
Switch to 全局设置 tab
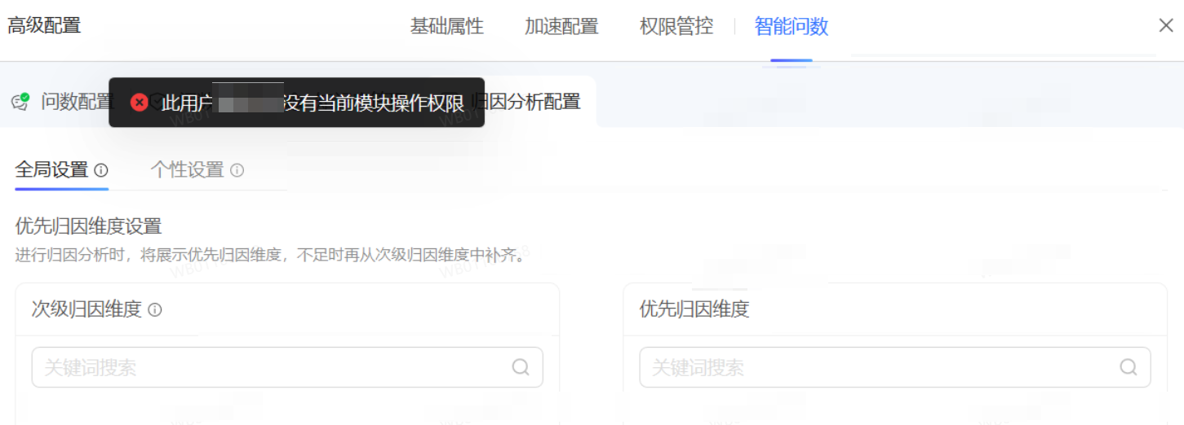pyautogui.click(x=51, y=170)
